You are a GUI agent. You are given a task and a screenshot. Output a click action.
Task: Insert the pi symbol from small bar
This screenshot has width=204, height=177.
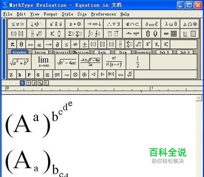click(x=12, y=44)
